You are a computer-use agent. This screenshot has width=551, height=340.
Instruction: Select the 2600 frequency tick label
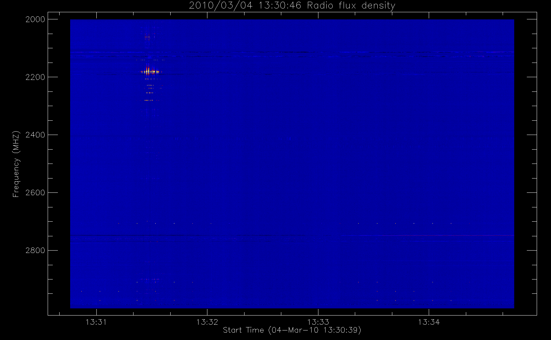(x=35, y=193)
